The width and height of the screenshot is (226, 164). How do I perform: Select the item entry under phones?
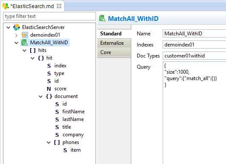point(75,150)
